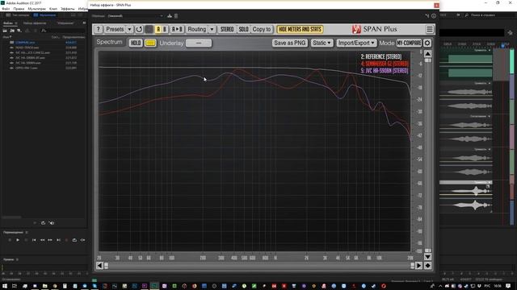Toggle the SOLO button in SPAN Plus
The height and width of the screenshot is (290, 517).
click(244, 29)
